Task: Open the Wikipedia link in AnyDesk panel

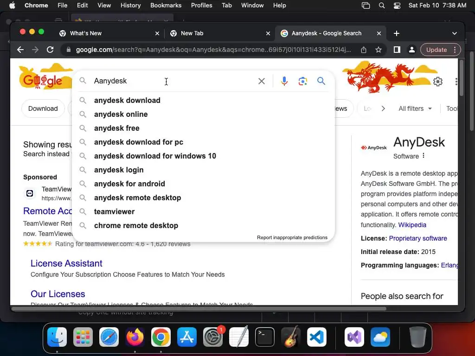Action: 412,225
